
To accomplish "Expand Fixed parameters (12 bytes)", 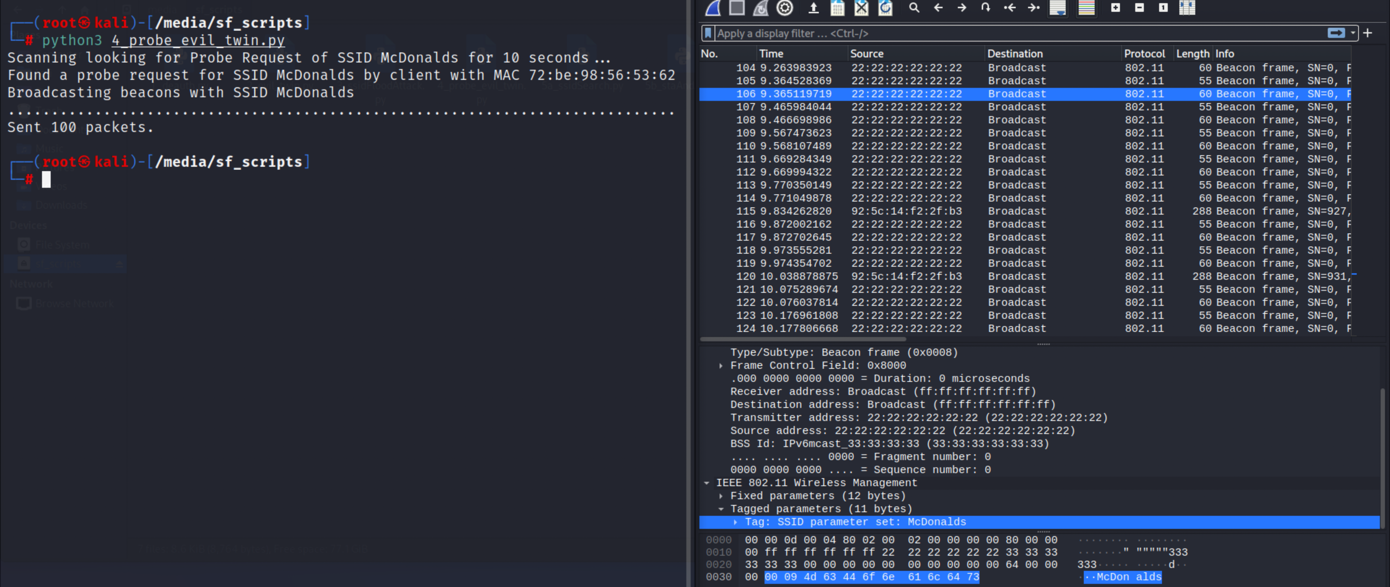I will coord(721,496).
